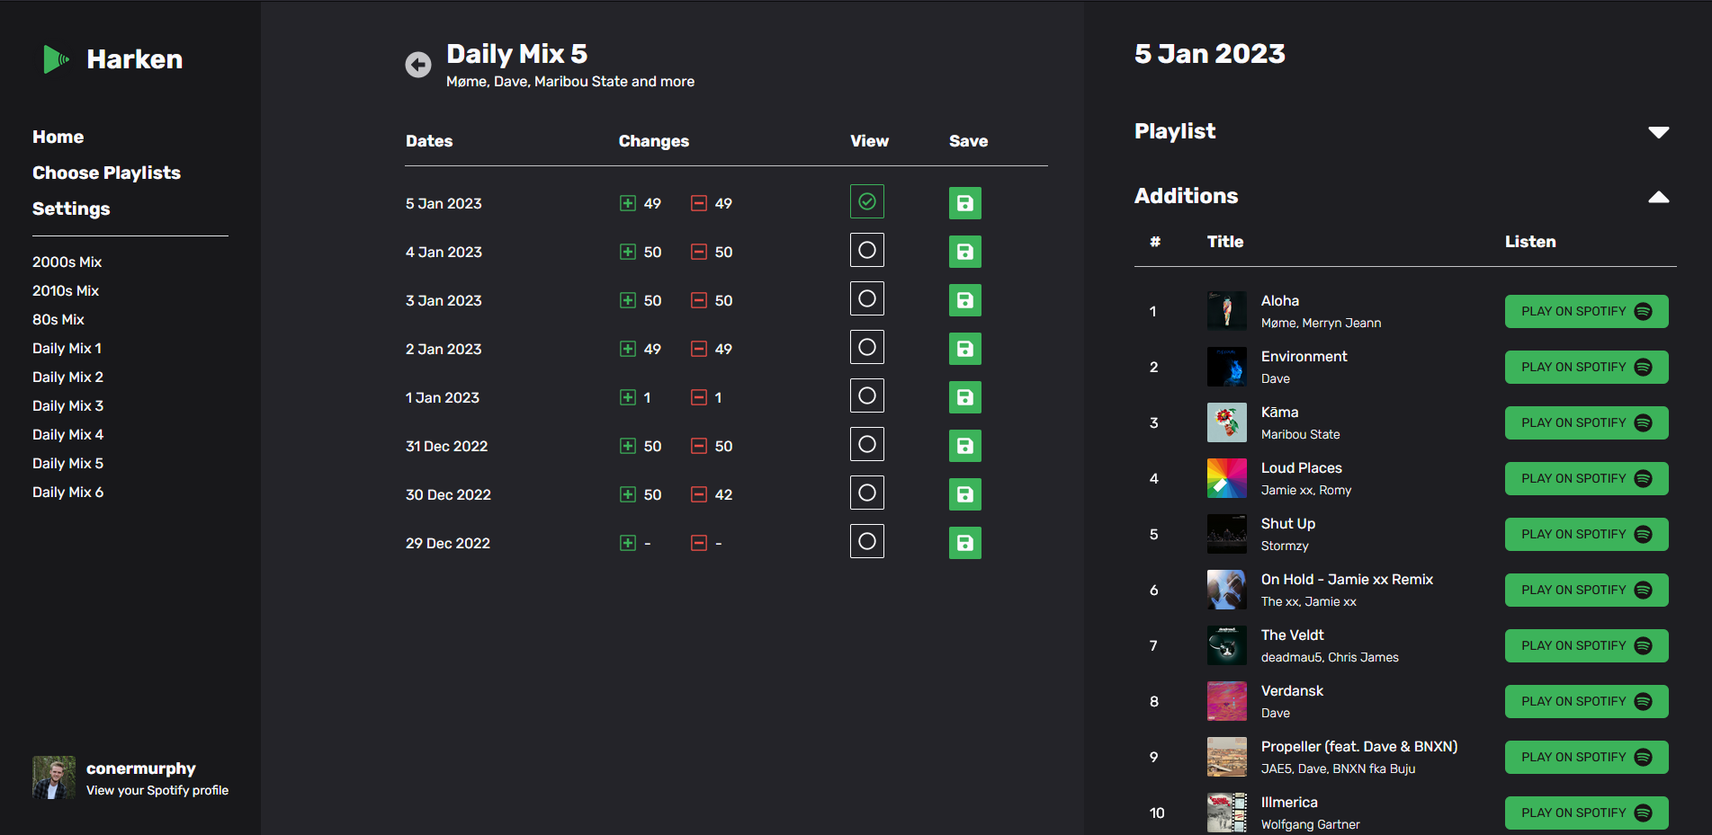Play Verdansk on Spotify
The height and width of the screenshot is (835, 1712).
[1586, 701]
